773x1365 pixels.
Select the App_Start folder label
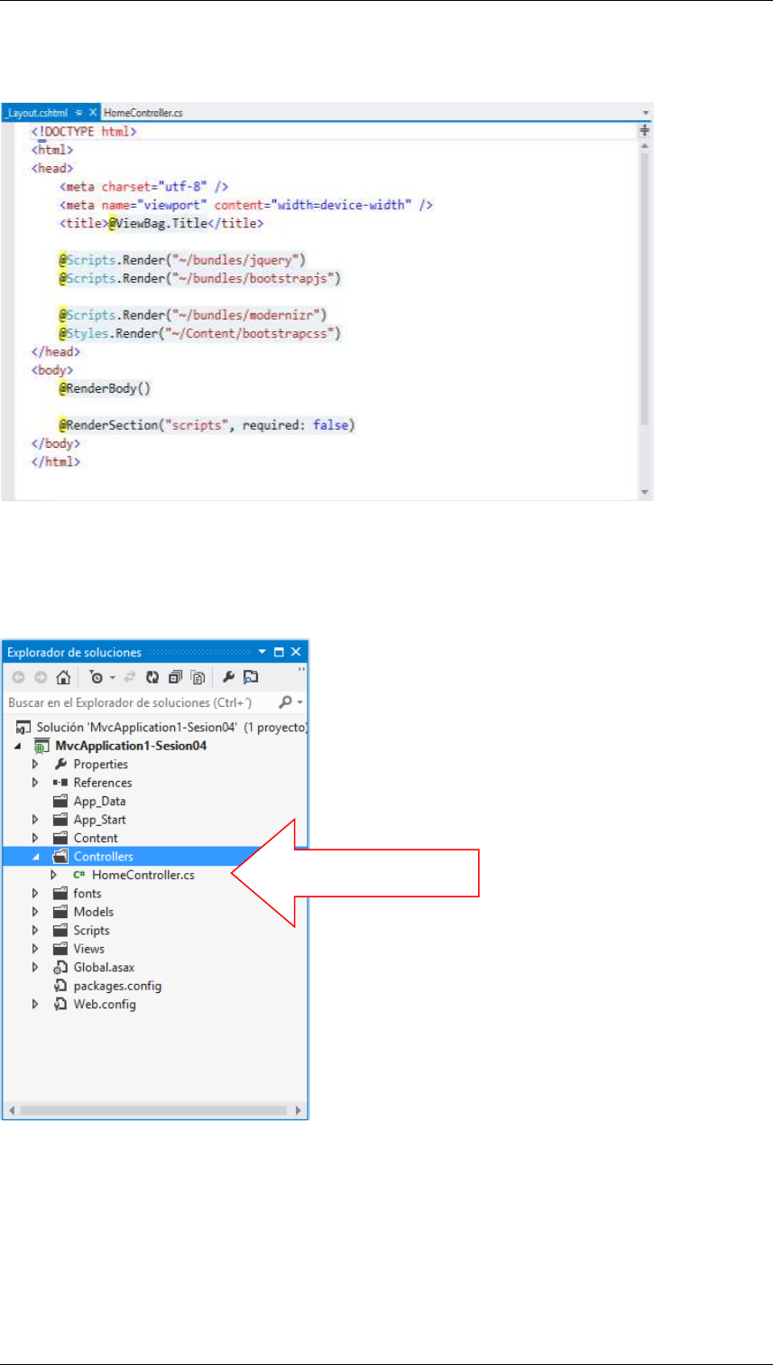click(99, 820)
